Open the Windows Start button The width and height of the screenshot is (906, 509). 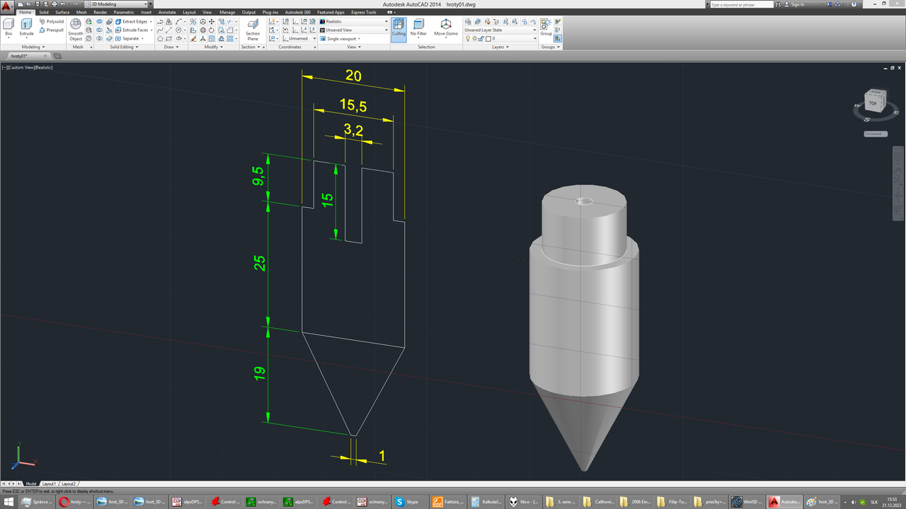(x=8, y=501)
